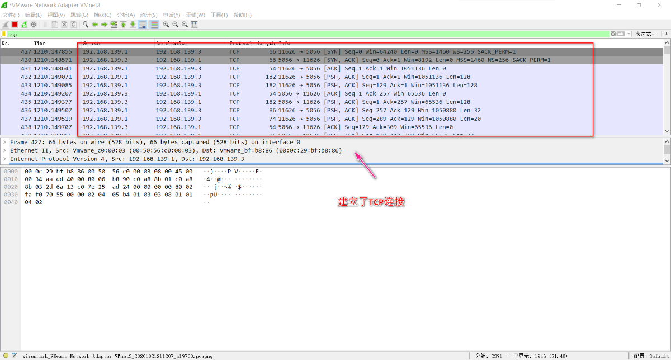Select packet 427 SYN row
The height and width of the screenshot is (360, 671).
(x=332, y=51)
